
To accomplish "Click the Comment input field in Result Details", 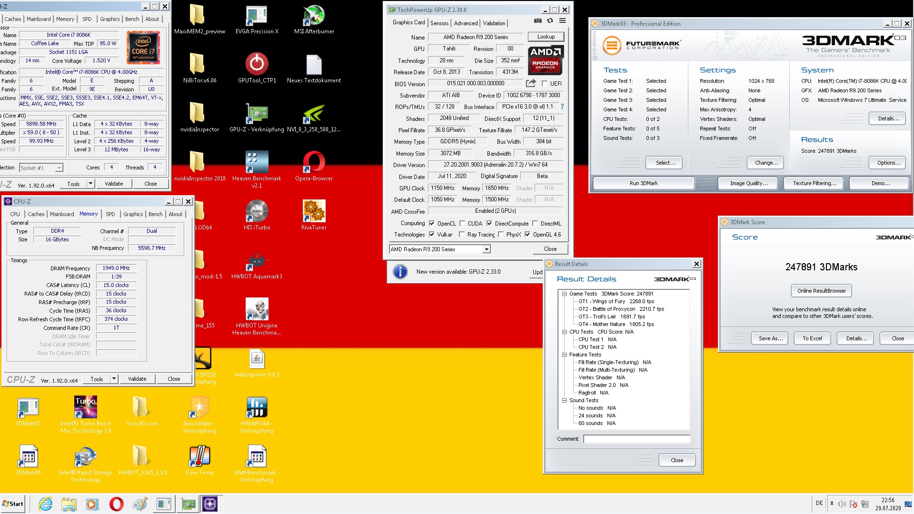I will pyautogui.click(x=636, y=439).
